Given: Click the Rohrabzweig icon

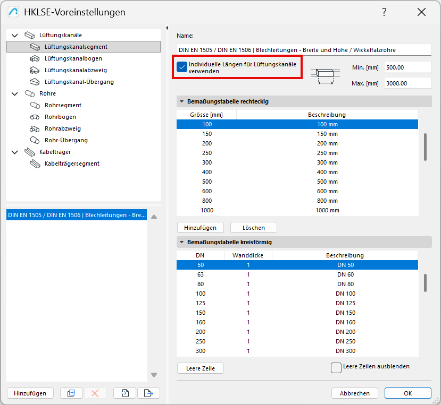Looking at the screenshot, I should click(35, 128).
